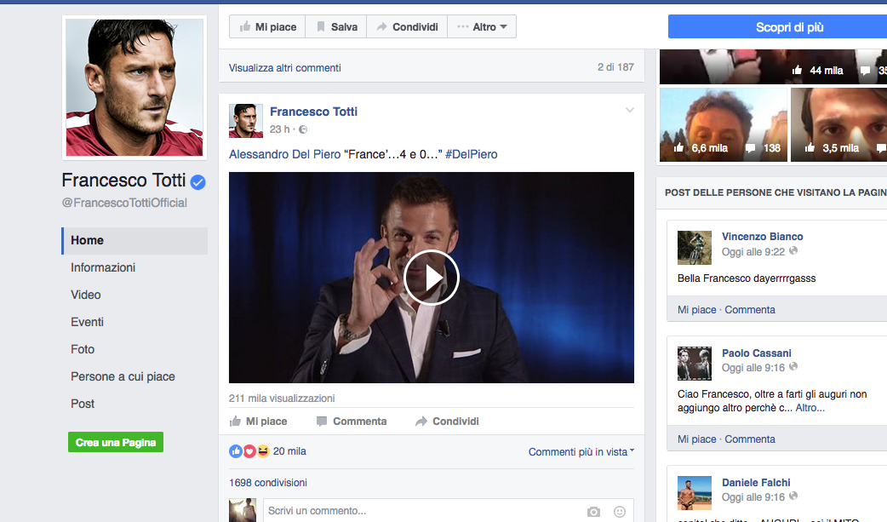The image size is (887, 522).
Task: Toggle Mi piace on top toolbar
Action: (267, 27)
